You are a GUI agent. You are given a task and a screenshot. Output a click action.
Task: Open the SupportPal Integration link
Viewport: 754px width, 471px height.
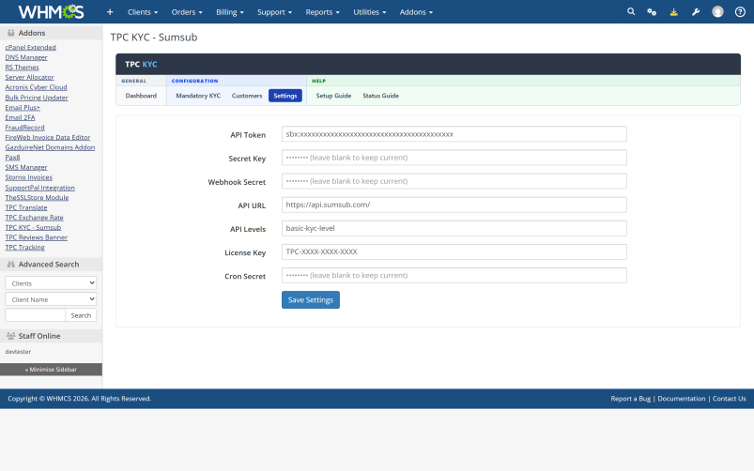tap(40, 188)
